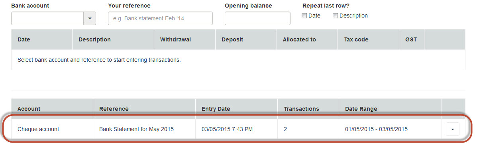Select the Description column header
The image size is (479, 145).
[x=94, y=39]
